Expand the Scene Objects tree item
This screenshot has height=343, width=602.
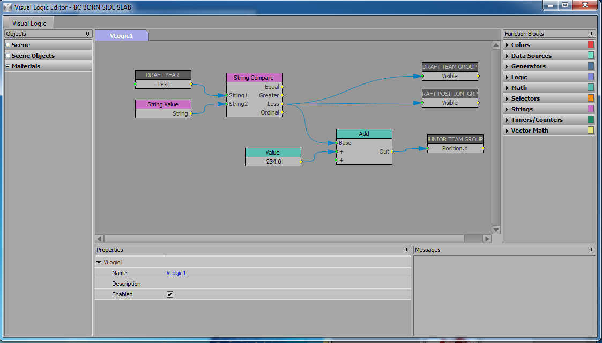pos(8,56)
